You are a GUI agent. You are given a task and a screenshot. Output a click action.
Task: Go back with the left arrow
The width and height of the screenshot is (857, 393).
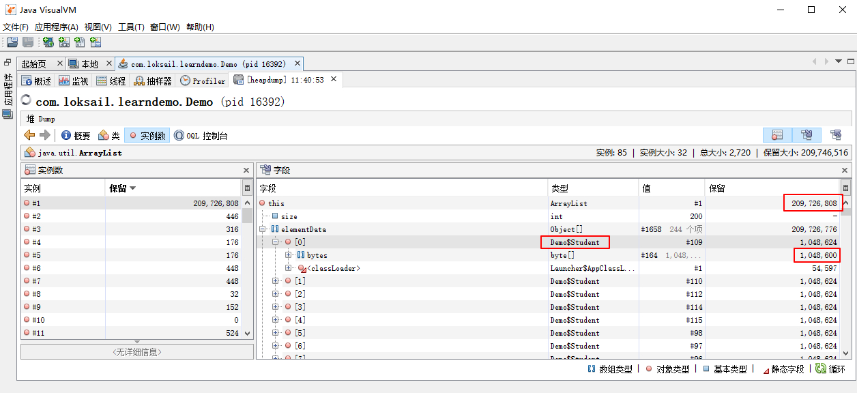[x=29, y=135]
